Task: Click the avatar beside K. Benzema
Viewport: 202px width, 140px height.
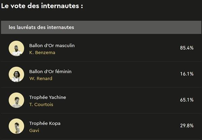Action: (16, 48)
